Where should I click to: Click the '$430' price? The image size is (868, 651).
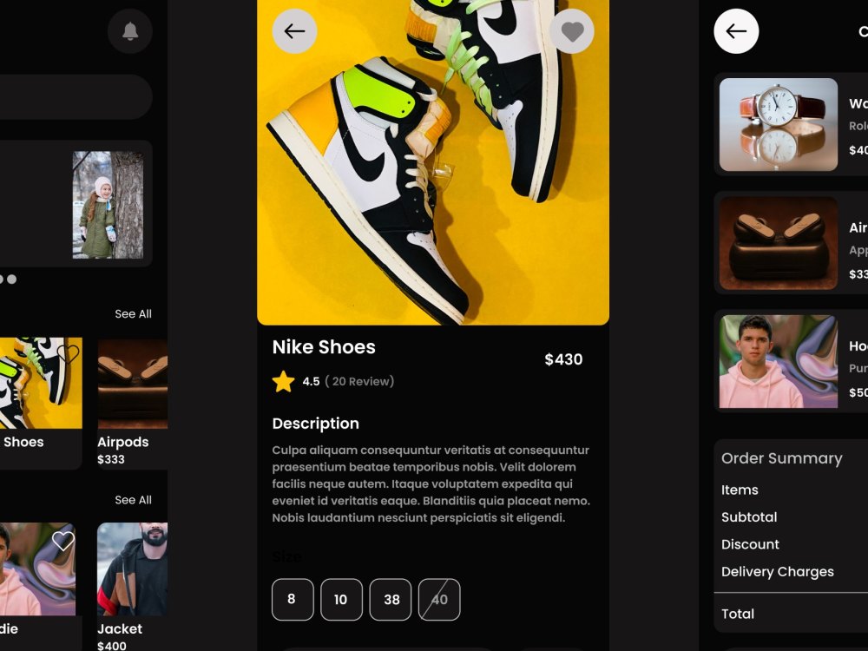tap(563, 359)
